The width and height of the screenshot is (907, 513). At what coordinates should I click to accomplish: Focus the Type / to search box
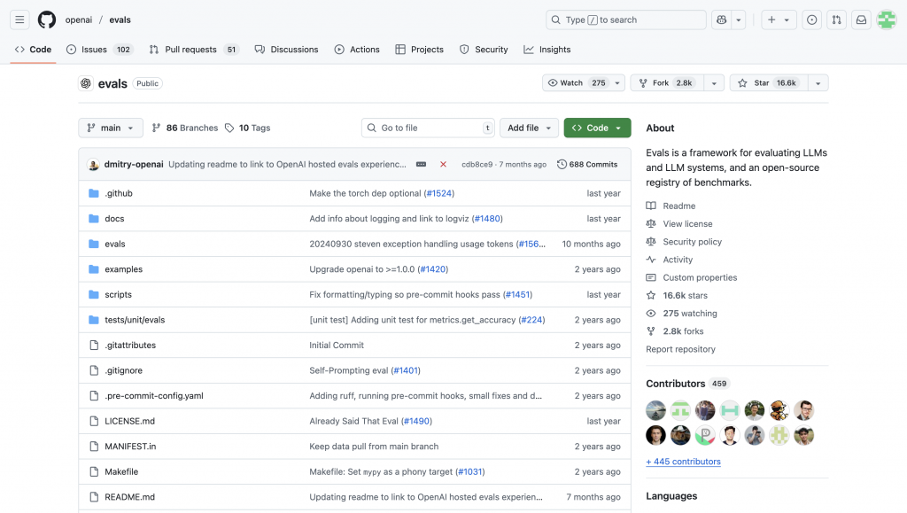[626, 19]
